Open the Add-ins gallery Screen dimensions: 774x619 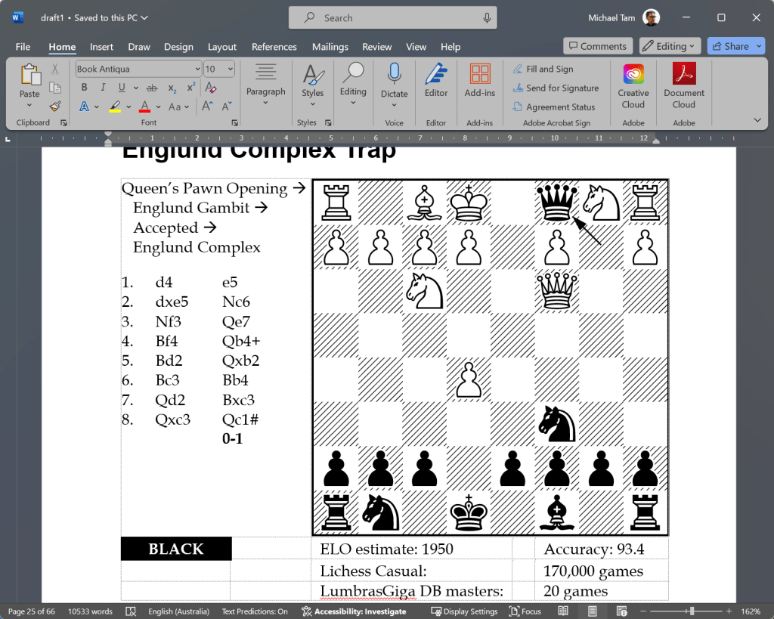[479, 83]
